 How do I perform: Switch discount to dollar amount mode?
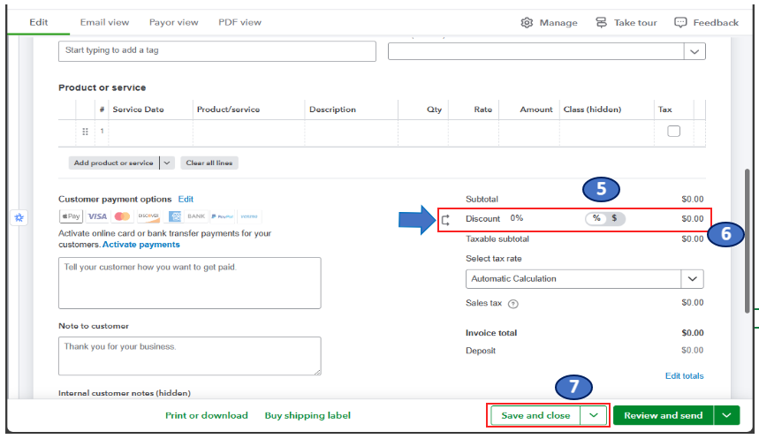[x=614, y=218]
